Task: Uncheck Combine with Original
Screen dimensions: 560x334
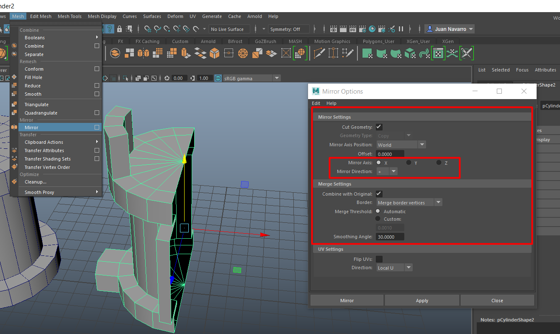Action: click(379, 194)
